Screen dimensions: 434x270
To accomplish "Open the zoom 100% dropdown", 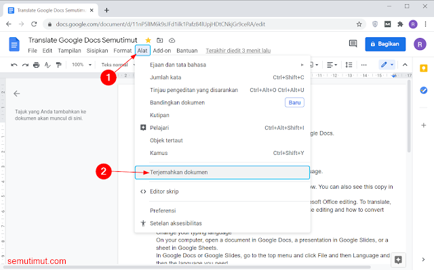I will (x=81, y=64).
